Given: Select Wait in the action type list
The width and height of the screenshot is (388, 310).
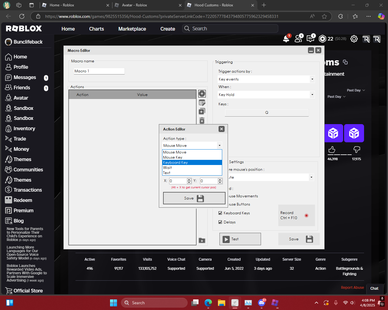Looking at the screenshot, I should point(168,168).
